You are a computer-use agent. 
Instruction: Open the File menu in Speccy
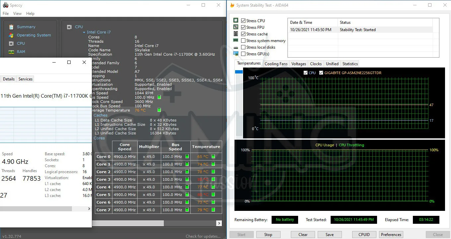pos(6,14)
